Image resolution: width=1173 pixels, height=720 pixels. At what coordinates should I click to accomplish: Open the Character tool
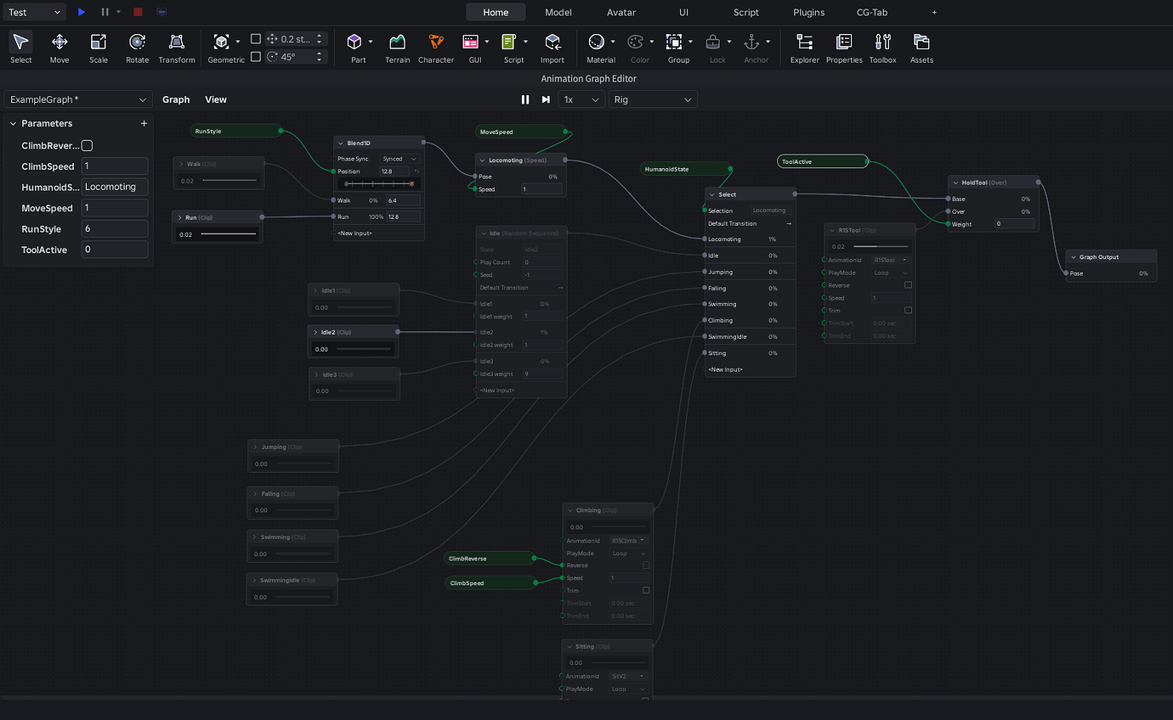(436, 48)
